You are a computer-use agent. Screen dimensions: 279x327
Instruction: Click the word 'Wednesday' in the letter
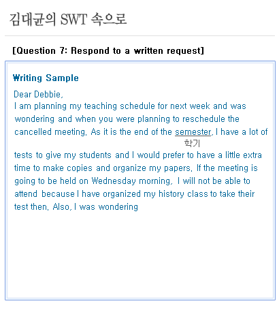pyautogui.click(x=114, y=181)
